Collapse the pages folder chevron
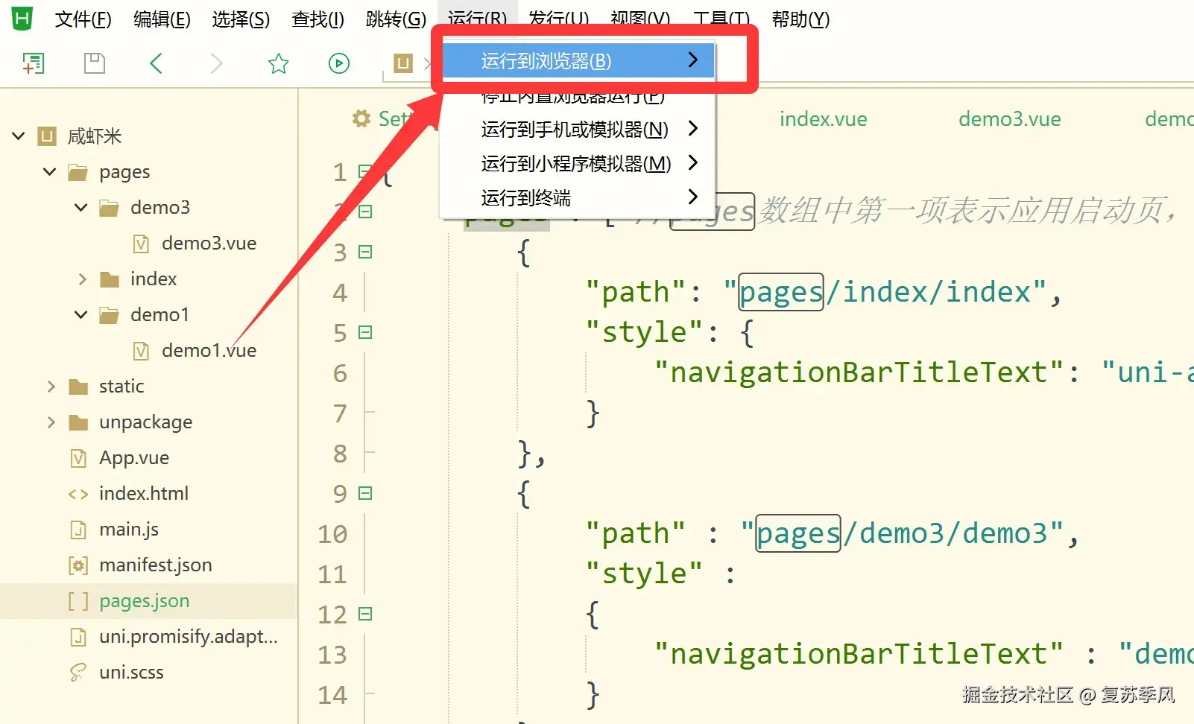Image resolution: width=1194 pixels, height=724 pixels. (50, 172)
